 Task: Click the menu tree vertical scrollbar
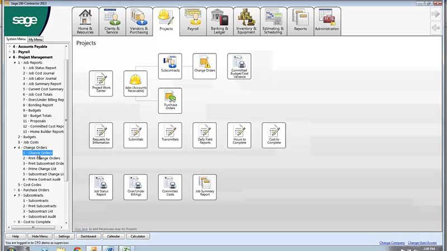click(x=66, y=120)
